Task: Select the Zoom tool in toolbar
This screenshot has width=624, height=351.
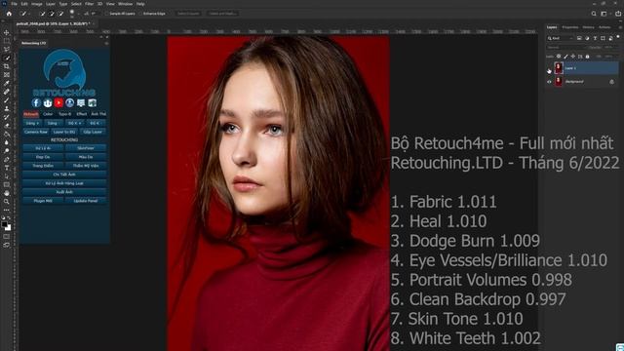Action: pyautogui.click(x=7, y=202)
